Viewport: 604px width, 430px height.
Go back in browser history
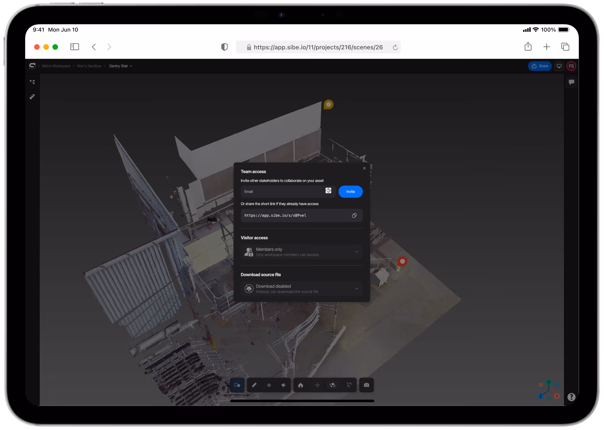[x=94, y=47]
